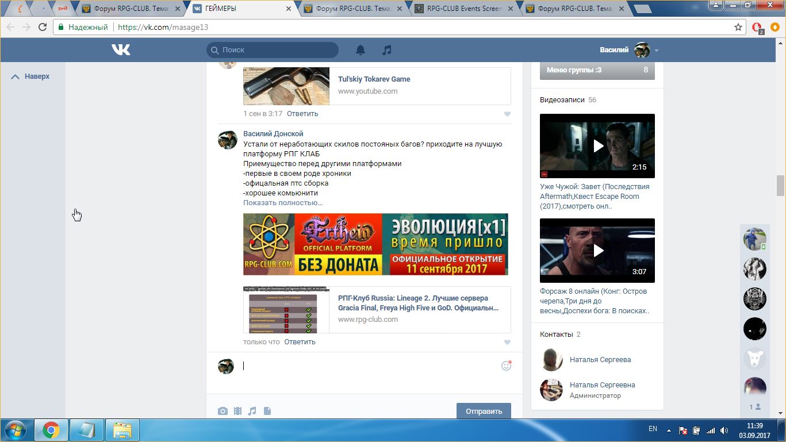786x442 pixels.
Task: Open Контакты section header
Action: (557, 335)
